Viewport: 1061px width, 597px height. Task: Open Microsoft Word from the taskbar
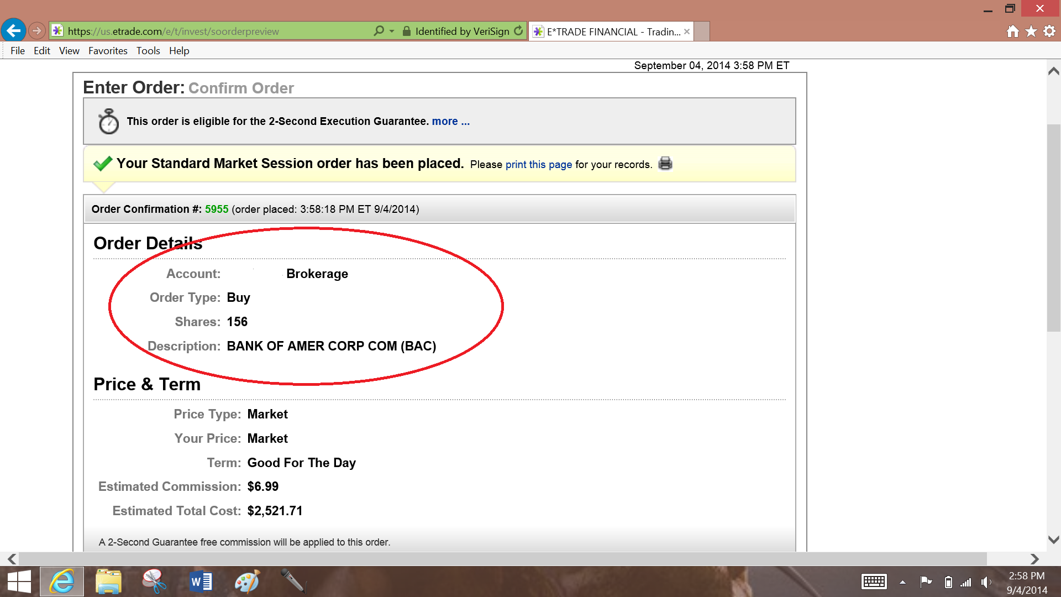(x=201, y=582)
